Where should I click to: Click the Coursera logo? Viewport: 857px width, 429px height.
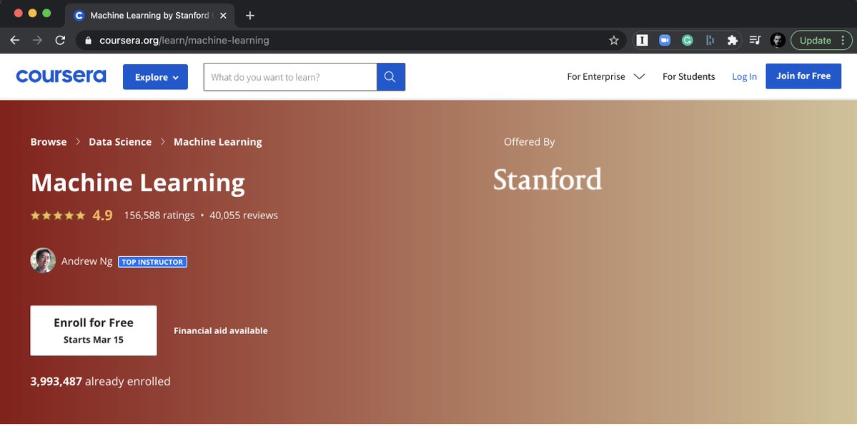(61, 75)
